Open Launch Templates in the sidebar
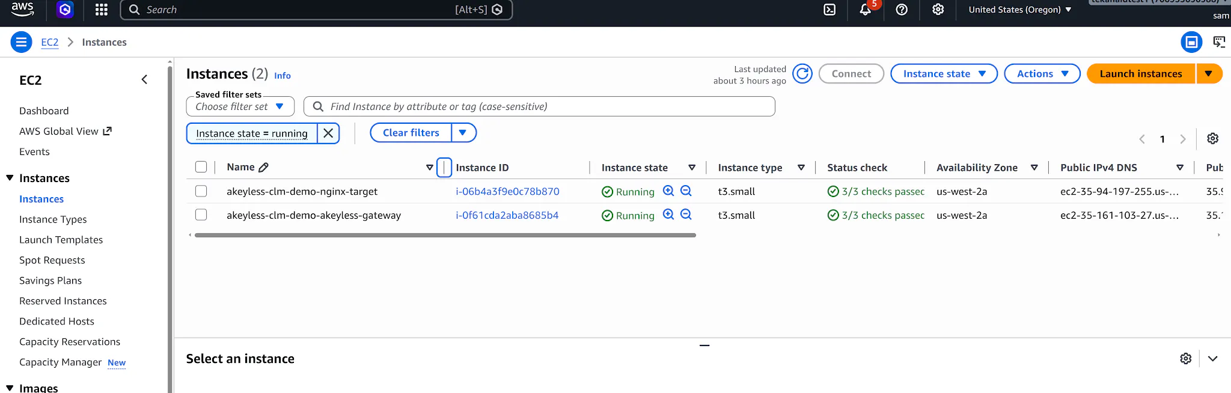The height and width of the screenshot is (393, 1231). click(x=61, y=240)
